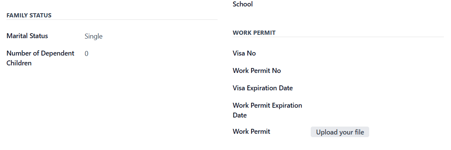Screen dimensions: 451x150
Task: Click the Work Permit No label
Action: pos(257,71)
